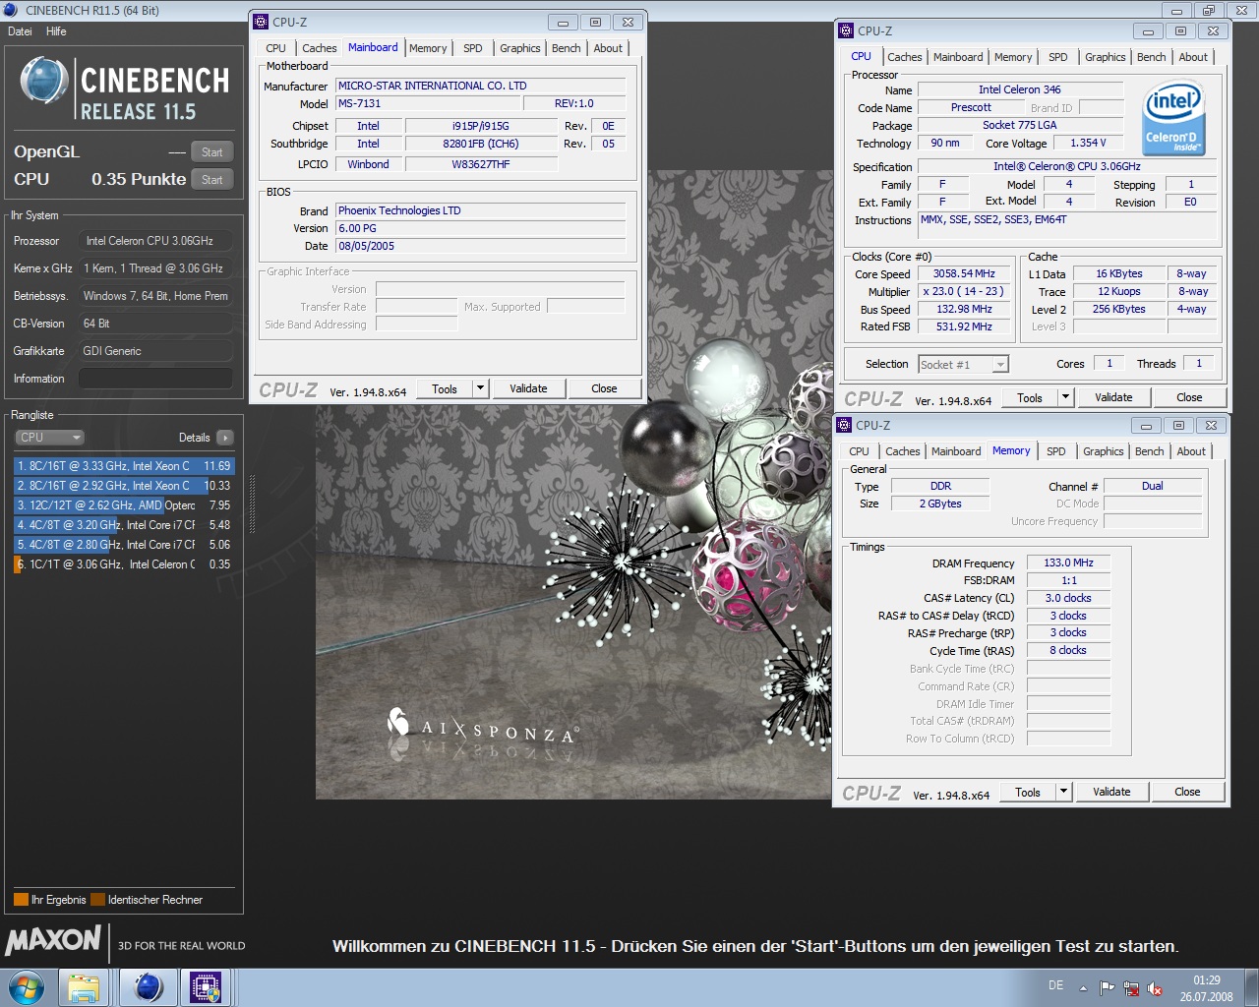Select ranking entry 8C/16T @ 3.33 GHz Xeon

(x=124, y=466)
